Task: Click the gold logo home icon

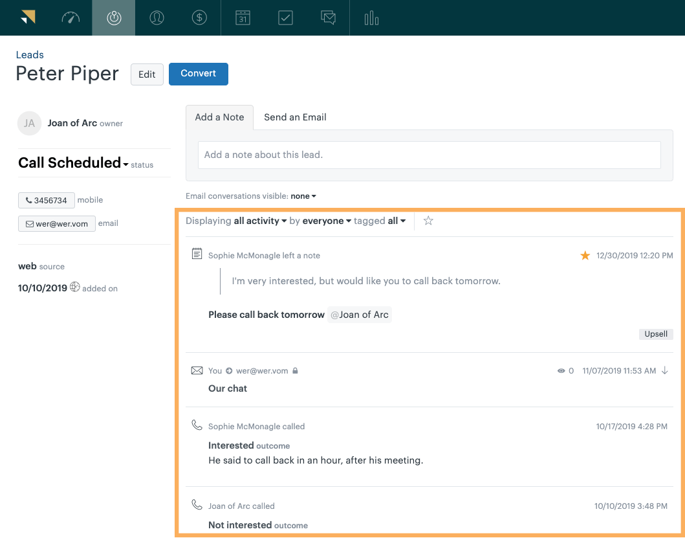Action: (x=28, y=17)
